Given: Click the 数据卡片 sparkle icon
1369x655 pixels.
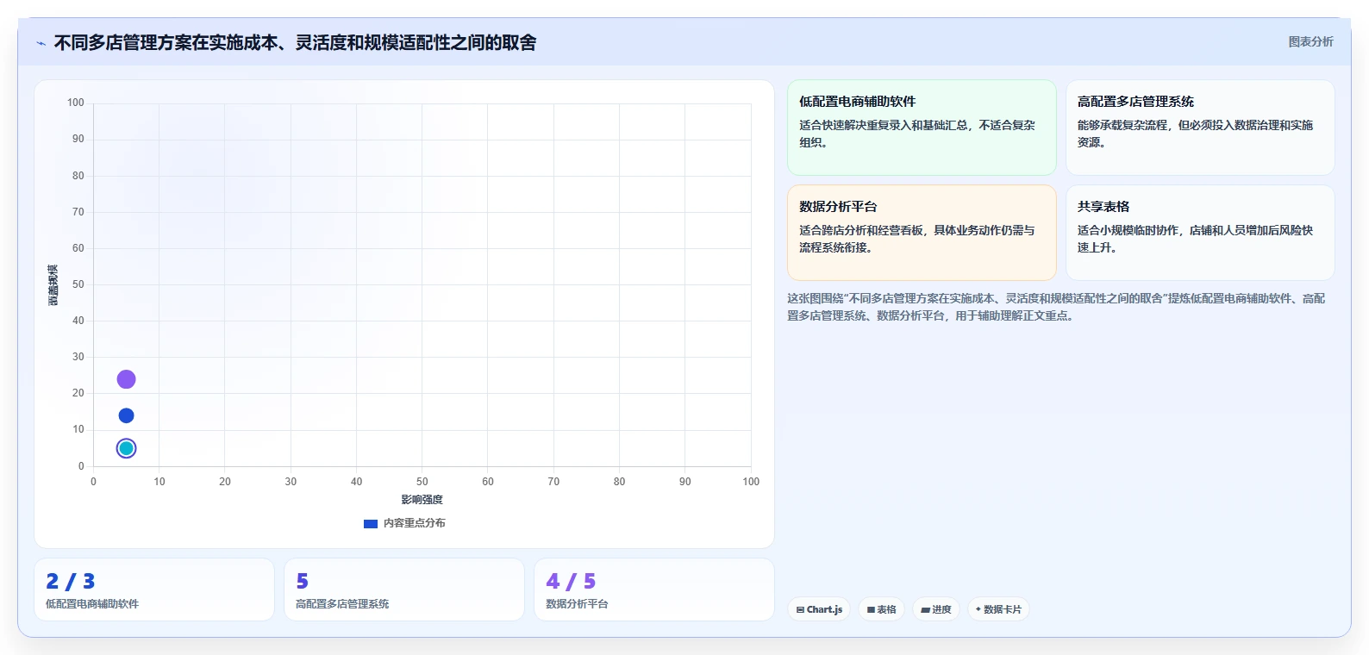Looking at the screenshot, I should (x=978, y=609).
